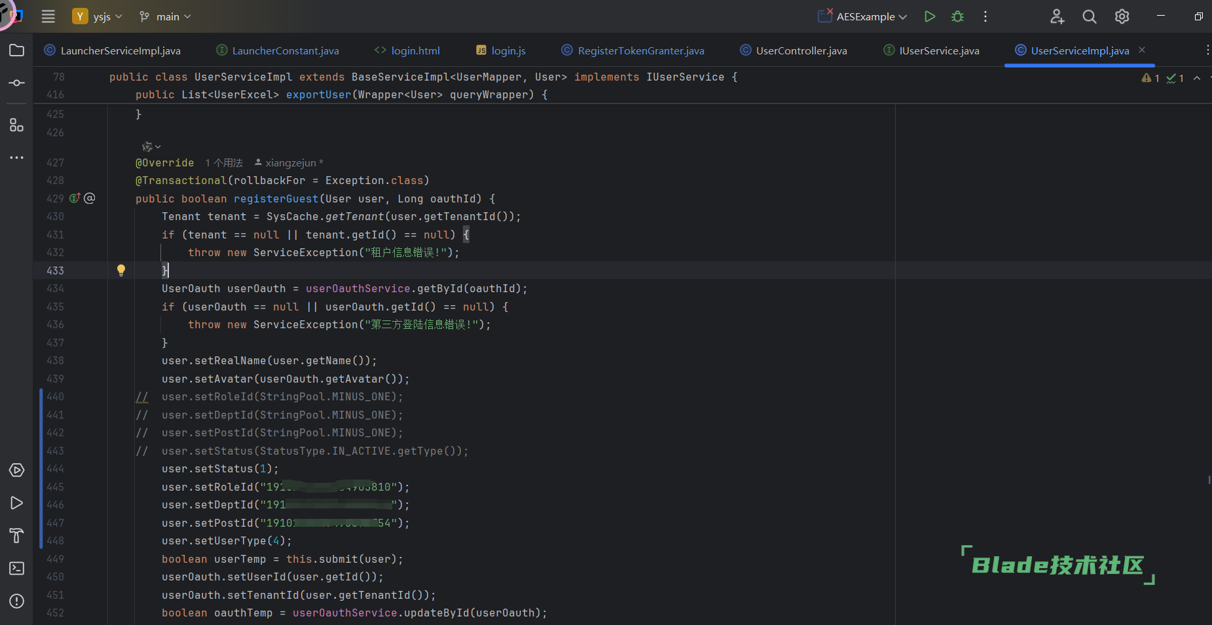Click the typo check indicator
Viewport: 1212px width, 625px height.
tap(1175, 78)
